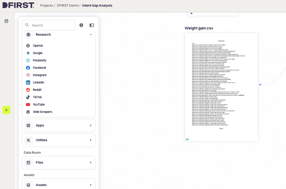Choose YouTube research source
Screen dimensions: 286x189
tap(39, 104)
